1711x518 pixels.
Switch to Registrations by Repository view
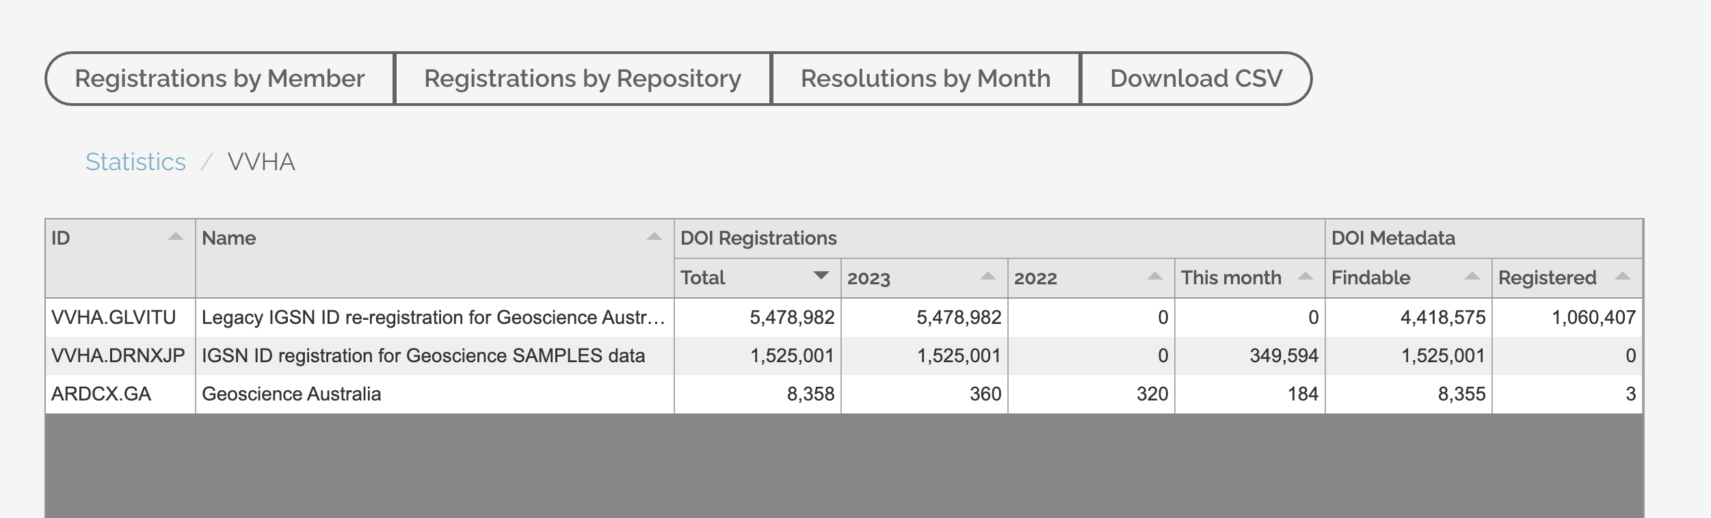click(x=583, y=79)
